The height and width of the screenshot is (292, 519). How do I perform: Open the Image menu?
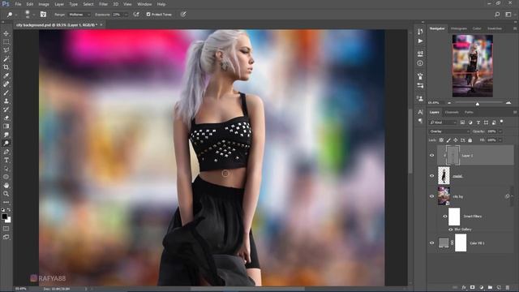click(x=44, y=4)
